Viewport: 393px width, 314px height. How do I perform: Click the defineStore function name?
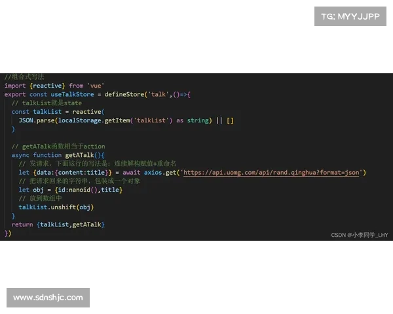point(125,95)
